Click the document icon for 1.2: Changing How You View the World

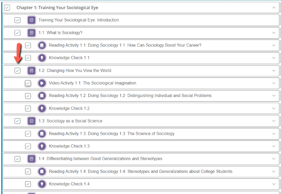pos(32,70)
